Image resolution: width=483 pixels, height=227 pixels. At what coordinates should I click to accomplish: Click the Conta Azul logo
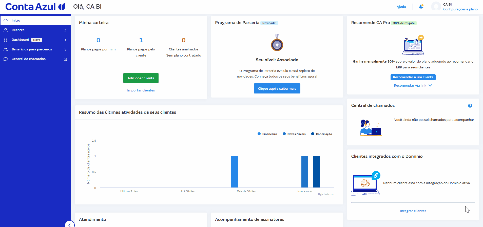35,7
